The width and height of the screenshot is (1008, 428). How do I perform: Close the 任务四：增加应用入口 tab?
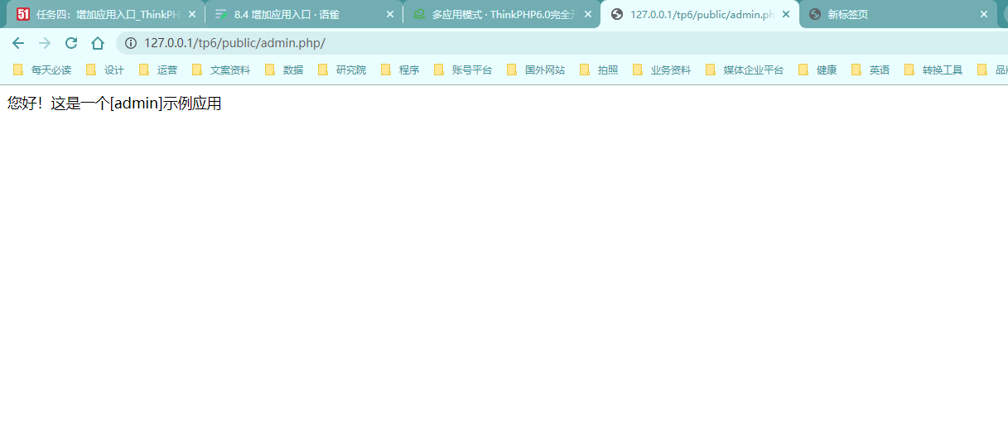point(192,14)
